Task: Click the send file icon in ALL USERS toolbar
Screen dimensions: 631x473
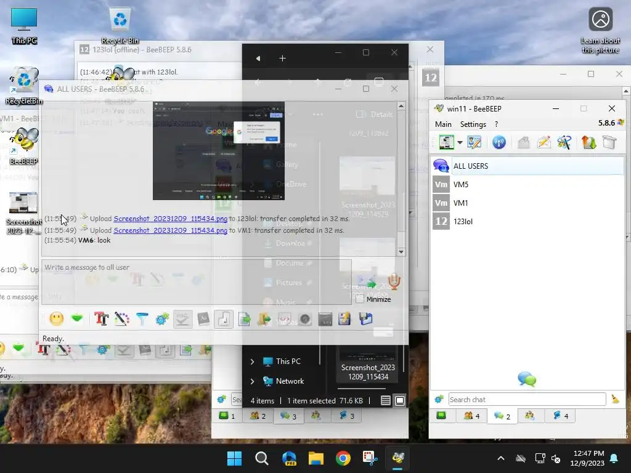Action: point(244,319)
